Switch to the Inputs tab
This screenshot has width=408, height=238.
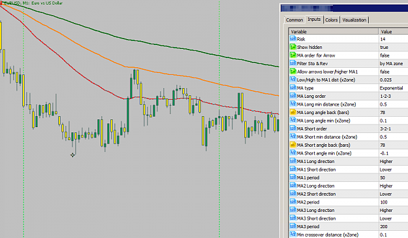coord(314,19)
